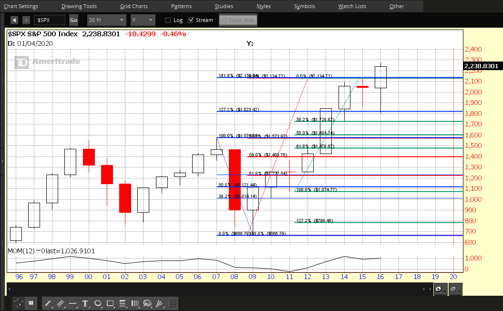This screenshot has height=311, width=503.
Task: Click the year 20 axis label
Action: [x=453, y=277]
